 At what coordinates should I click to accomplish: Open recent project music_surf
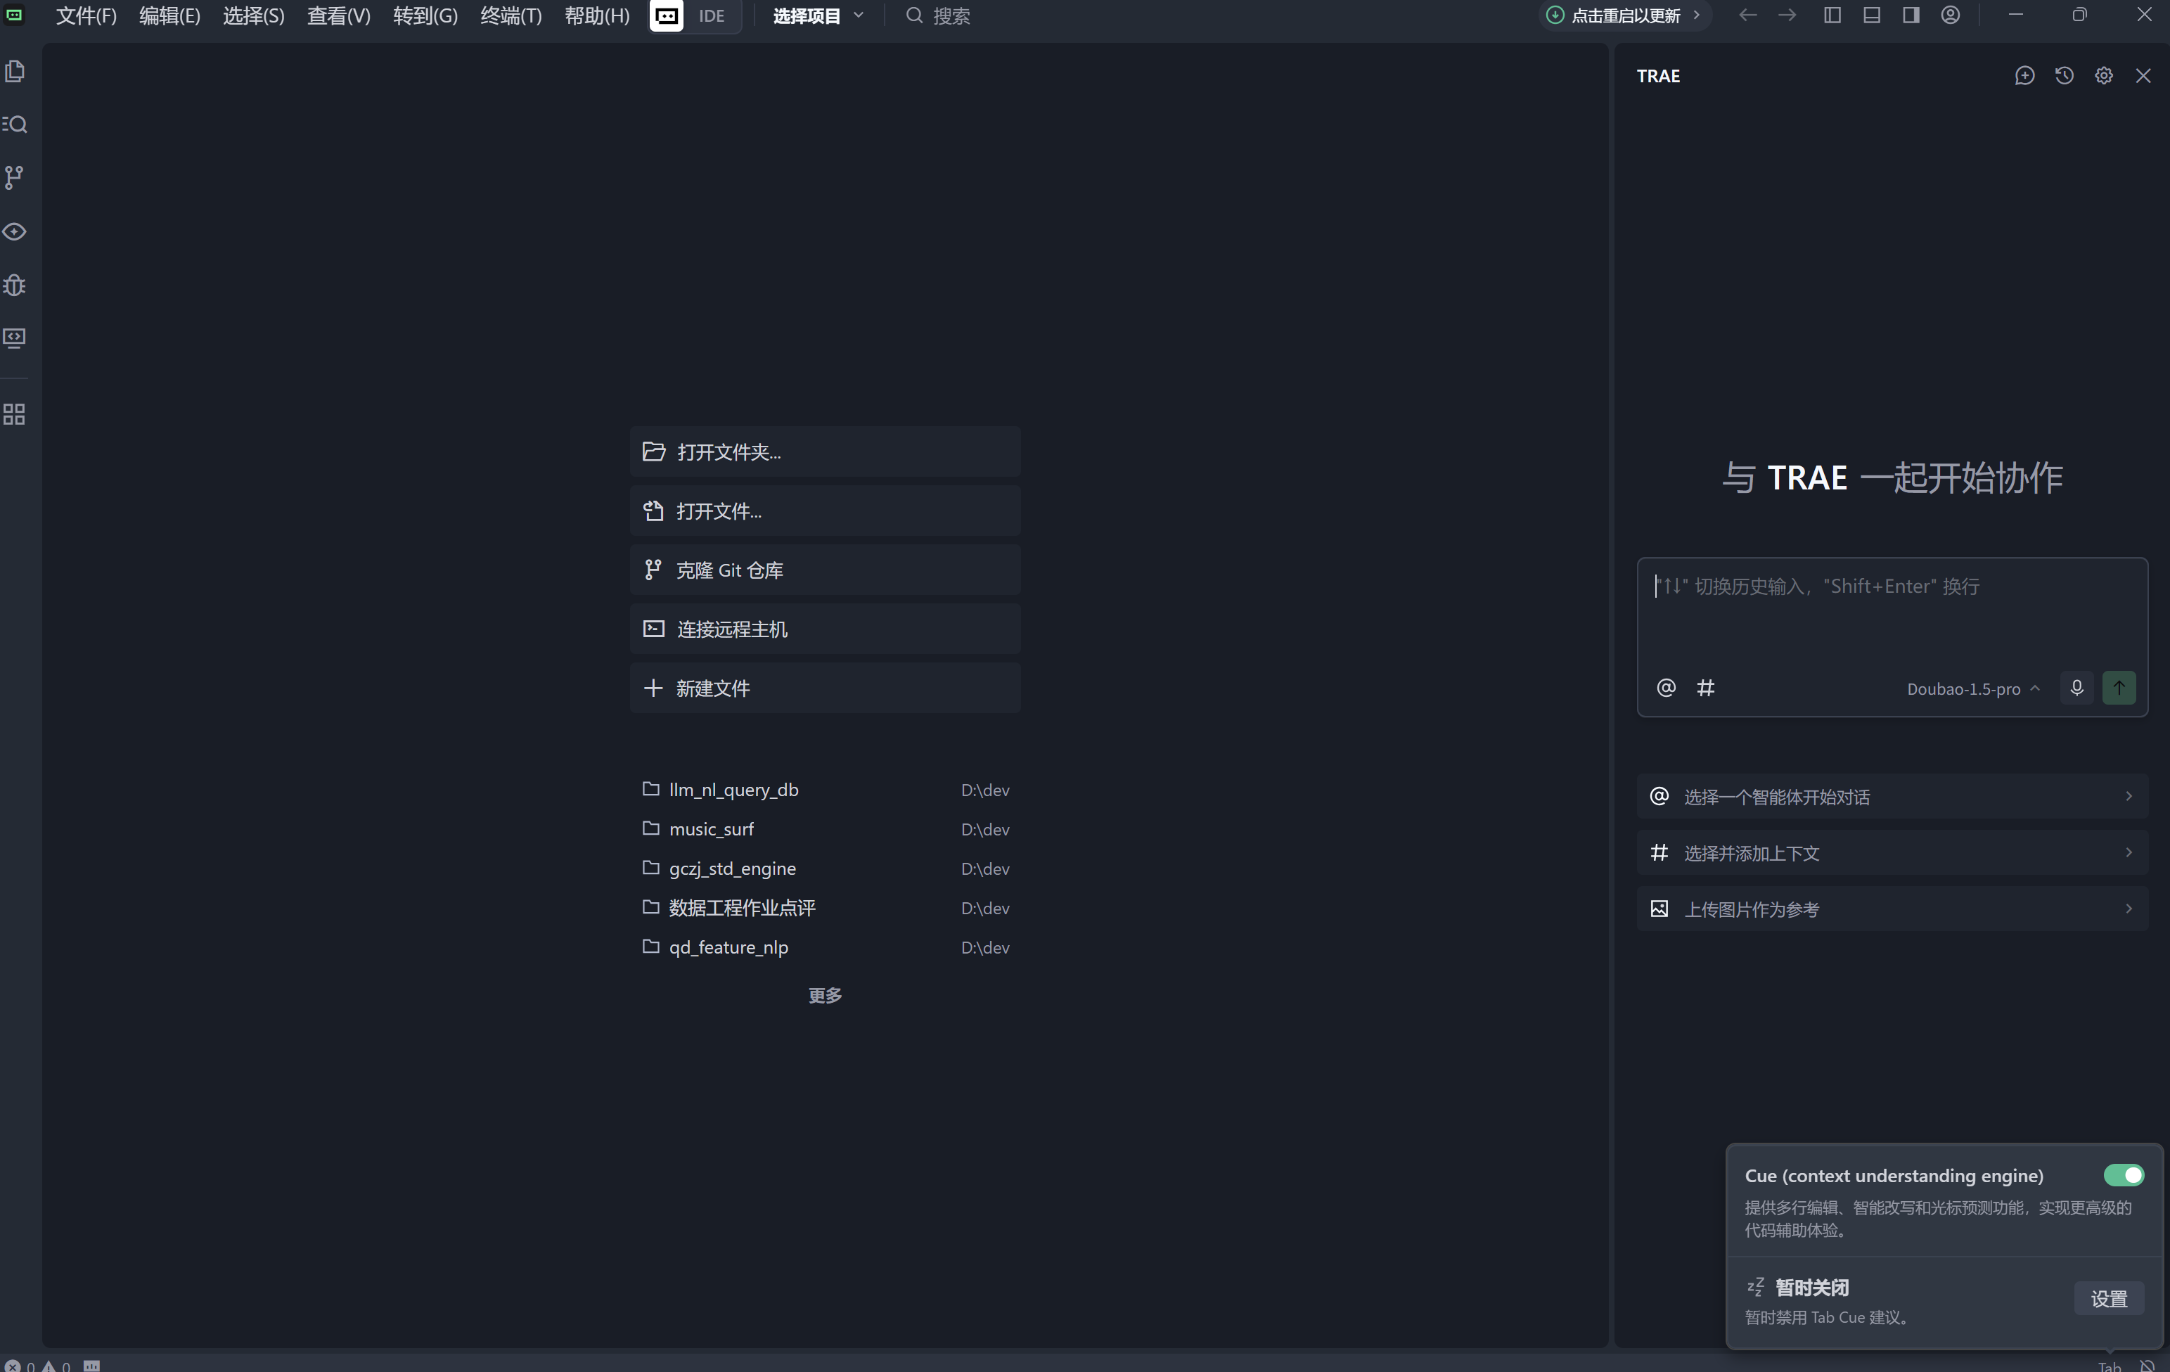[711, 828]
